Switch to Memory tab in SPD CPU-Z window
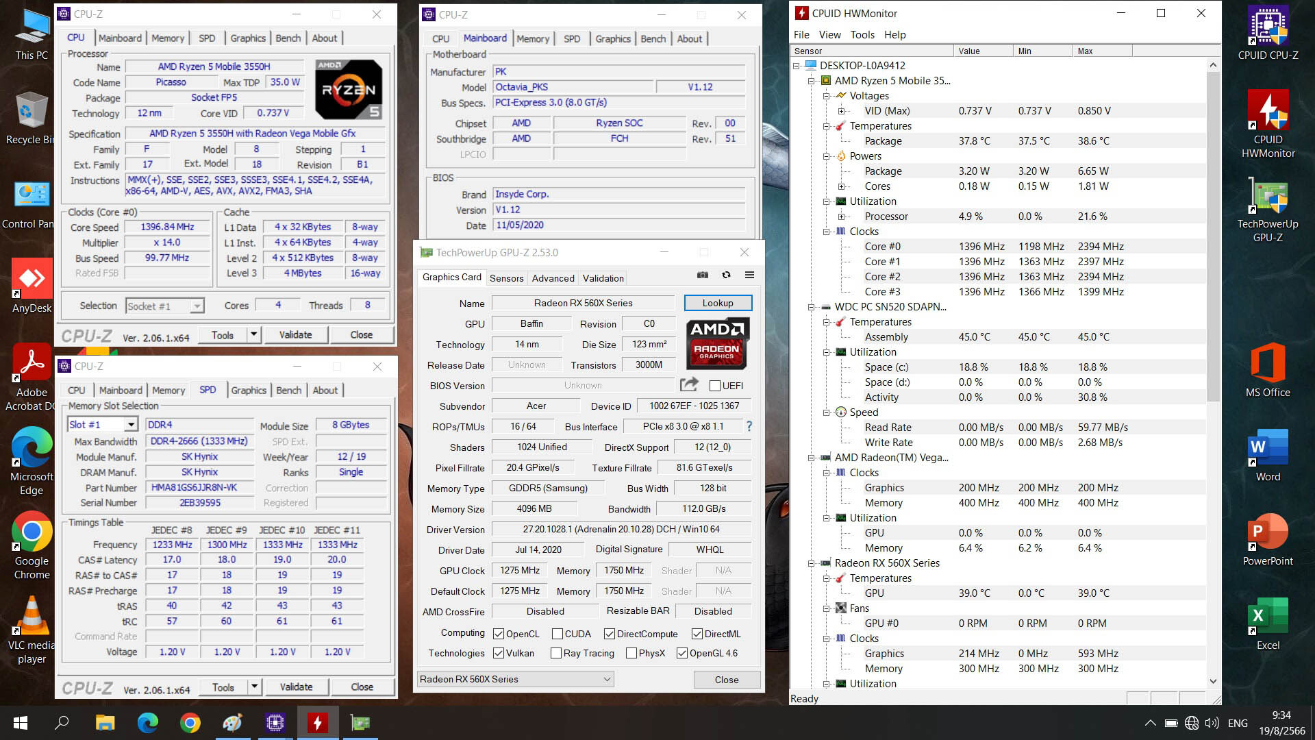Image resolution: width=1315 pixels, height=740 pixels. 168,390
